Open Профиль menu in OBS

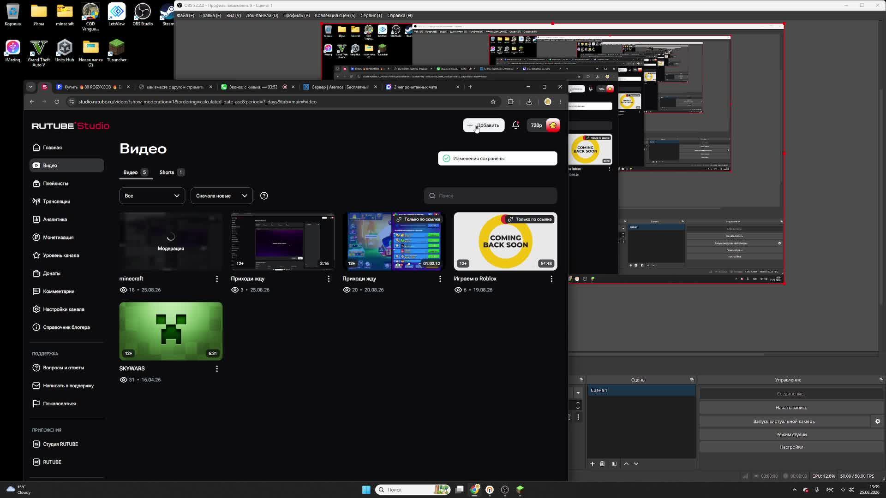[297, 15]
